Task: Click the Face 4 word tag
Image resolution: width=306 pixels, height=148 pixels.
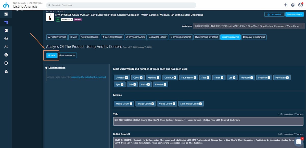Action: pyautogui.click(x=205, y=78)
